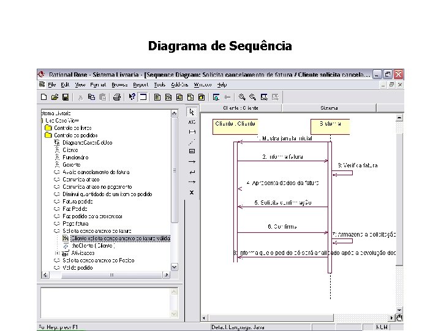Select the object message arrow tool
441x331 pixels.
point(192,162)
